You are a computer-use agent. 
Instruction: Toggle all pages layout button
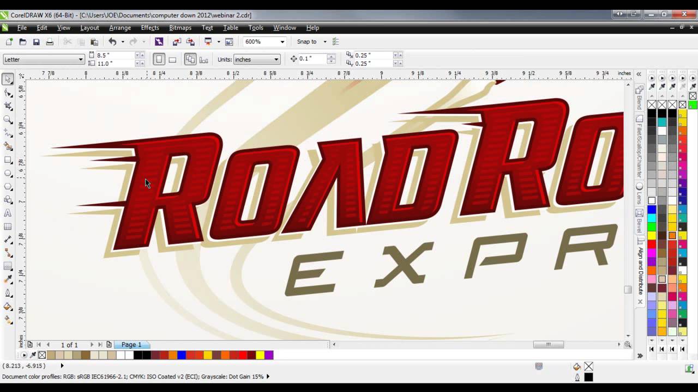(190, 59)
